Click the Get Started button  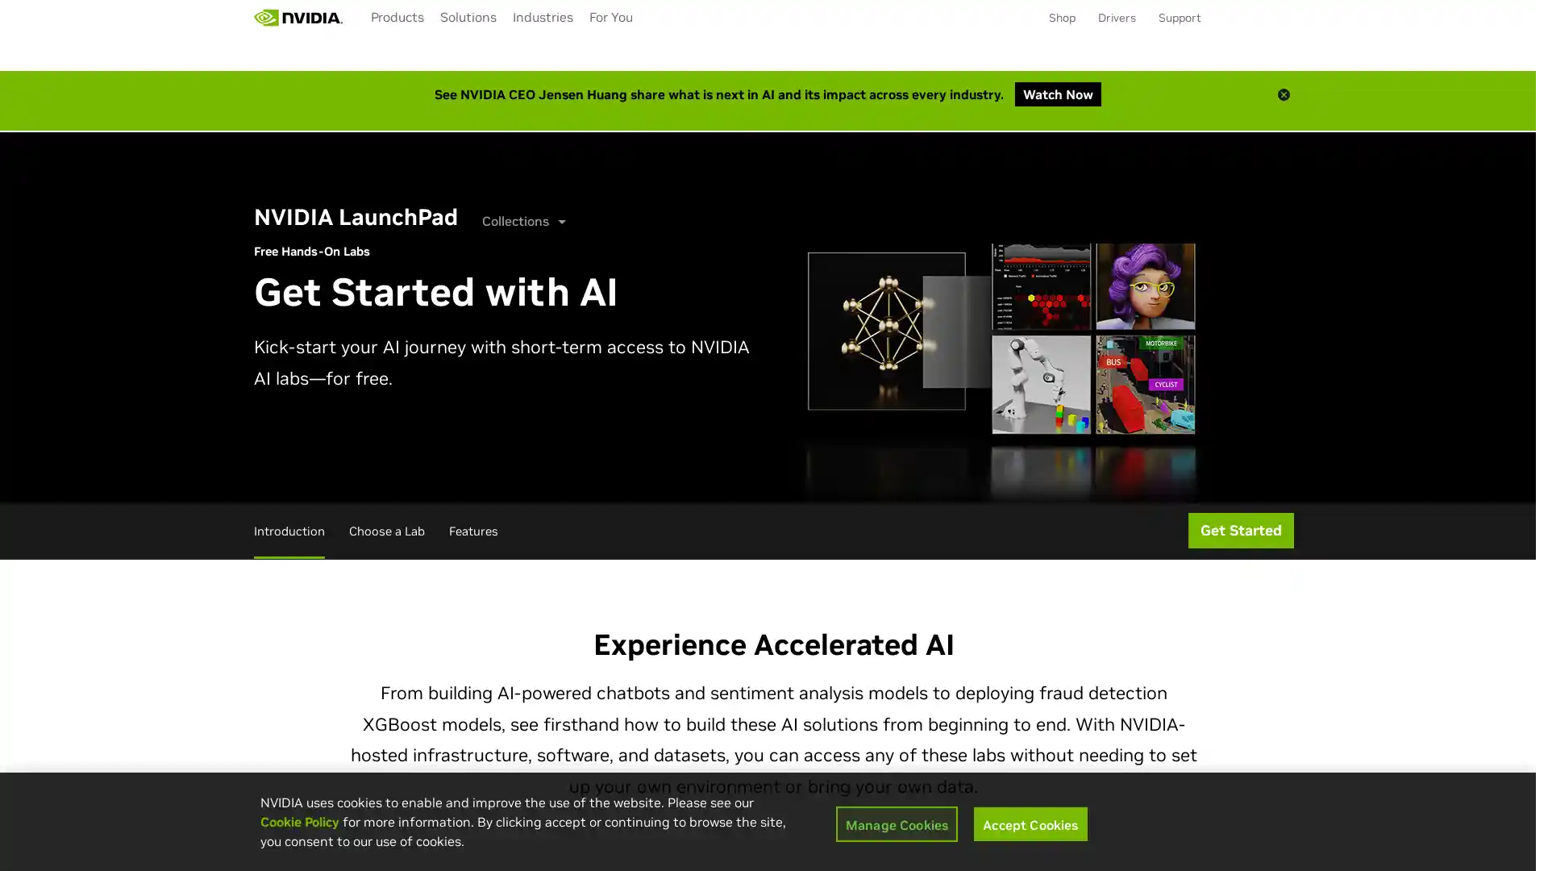(x=1240, y=530)
